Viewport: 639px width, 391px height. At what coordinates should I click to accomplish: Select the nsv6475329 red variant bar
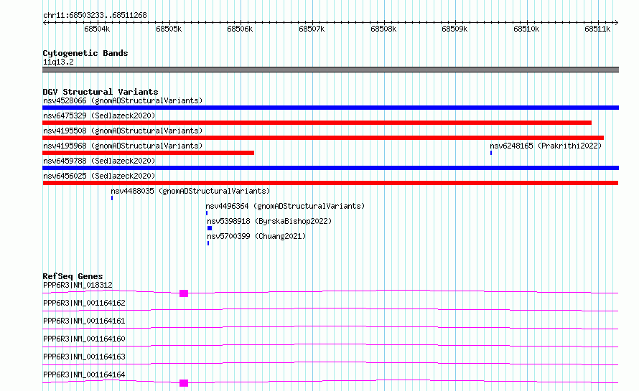pyautogui.click(x=317, y=123)
